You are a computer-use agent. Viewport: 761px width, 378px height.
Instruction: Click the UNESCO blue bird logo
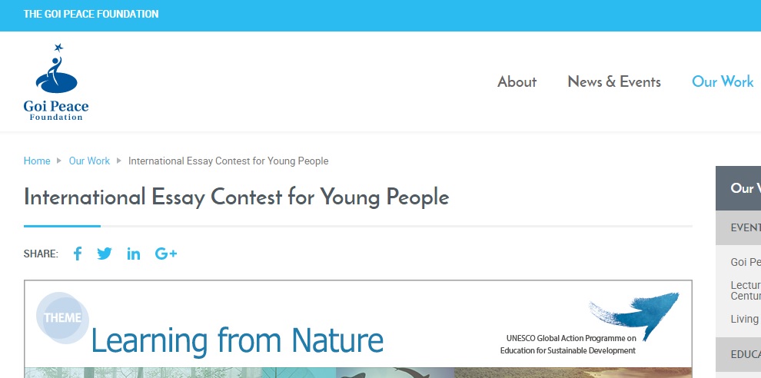pyautogui.click(x=635, y=312)
